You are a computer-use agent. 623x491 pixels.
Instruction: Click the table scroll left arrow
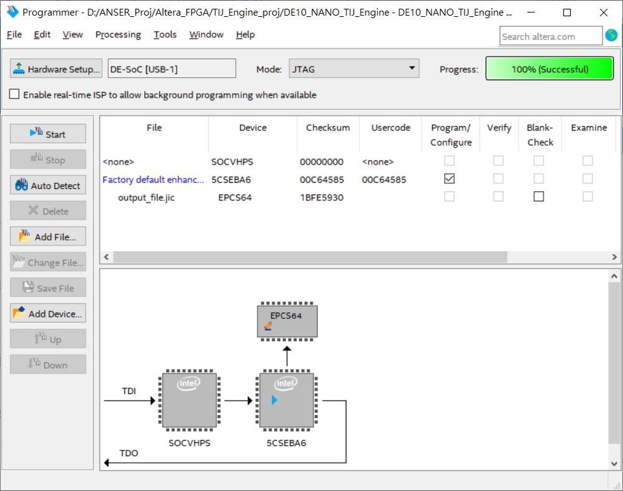tap(107, 257)
